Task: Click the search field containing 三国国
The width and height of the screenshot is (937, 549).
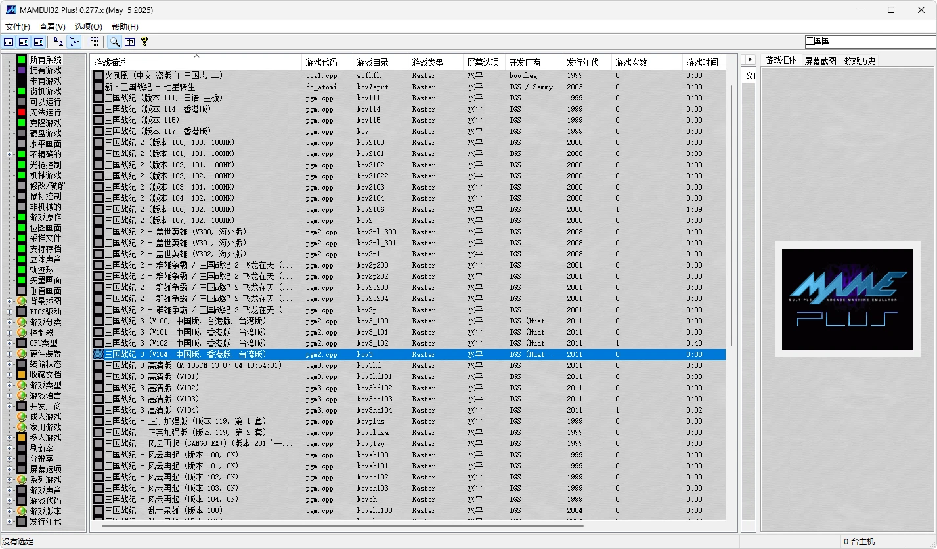Action: click(869, 41)
